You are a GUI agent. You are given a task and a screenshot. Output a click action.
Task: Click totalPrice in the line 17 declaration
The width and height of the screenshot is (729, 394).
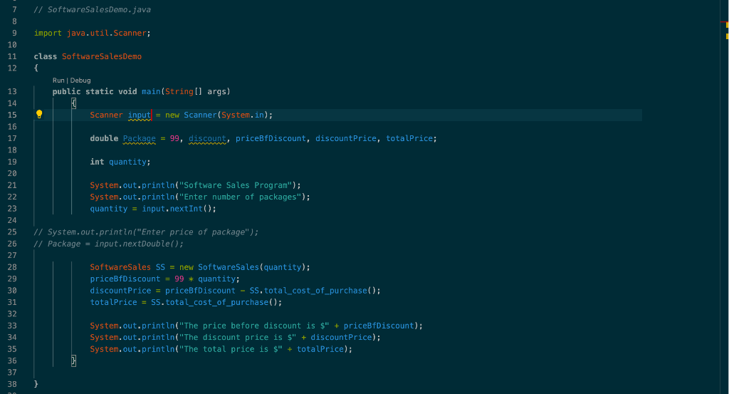409,139
